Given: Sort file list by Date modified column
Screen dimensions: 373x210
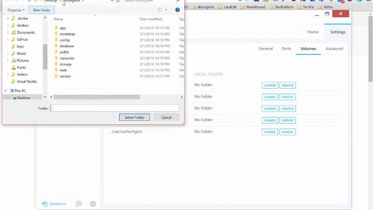Looking at the screenshot, I should click(x=150, y=19).
